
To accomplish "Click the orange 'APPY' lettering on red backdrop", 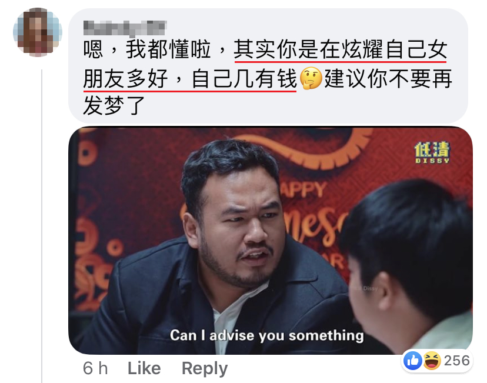I will (302, 190).
